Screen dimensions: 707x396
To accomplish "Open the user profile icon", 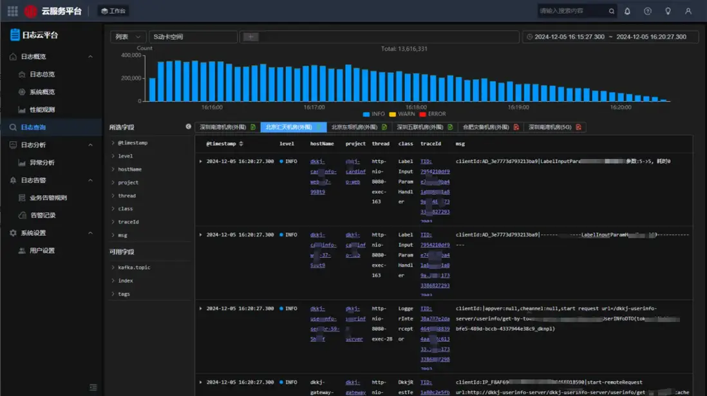I will (688, 12).
